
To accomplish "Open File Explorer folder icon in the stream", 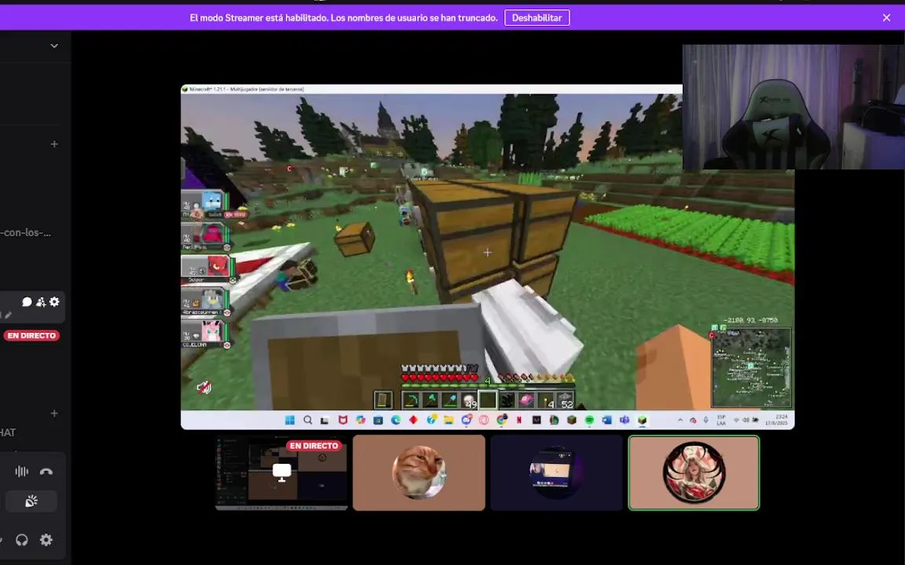I will tap(449, 421).
